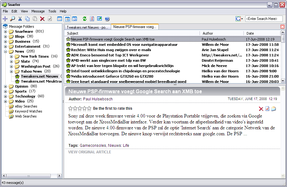Screen dimensions: 287x187
Task: Refresh feeds with the green arrows icon
Action: coord(84,19)
